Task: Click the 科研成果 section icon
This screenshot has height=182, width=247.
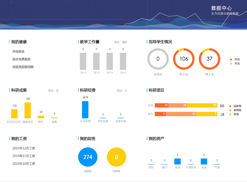Action: (x=9, y=90)
